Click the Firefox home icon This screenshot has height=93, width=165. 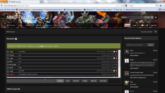click(161, 6)
